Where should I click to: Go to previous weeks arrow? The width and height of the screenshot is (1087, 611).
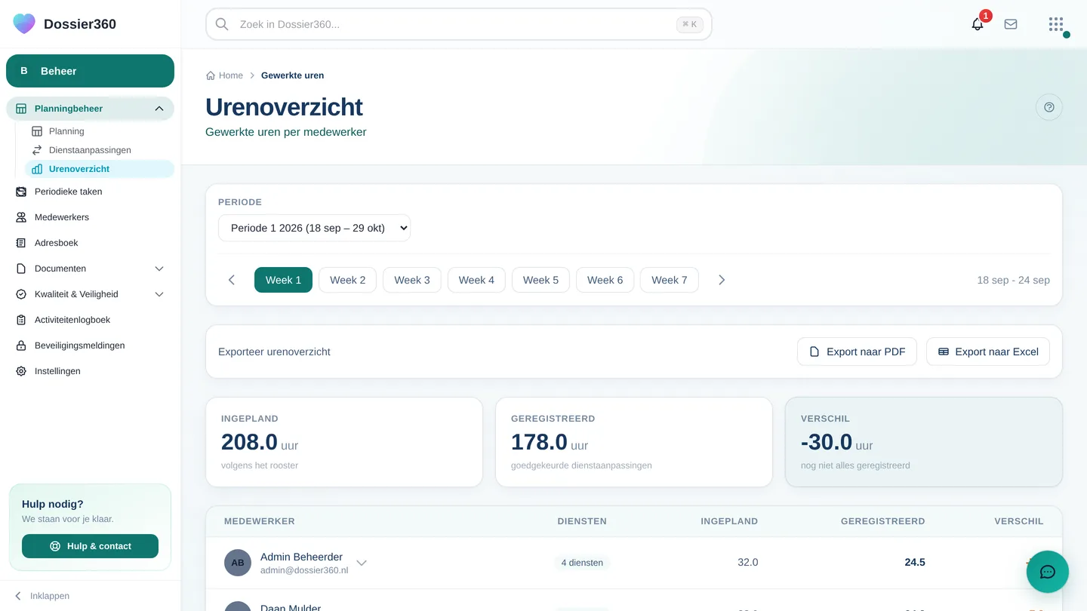tap(232, 280)
